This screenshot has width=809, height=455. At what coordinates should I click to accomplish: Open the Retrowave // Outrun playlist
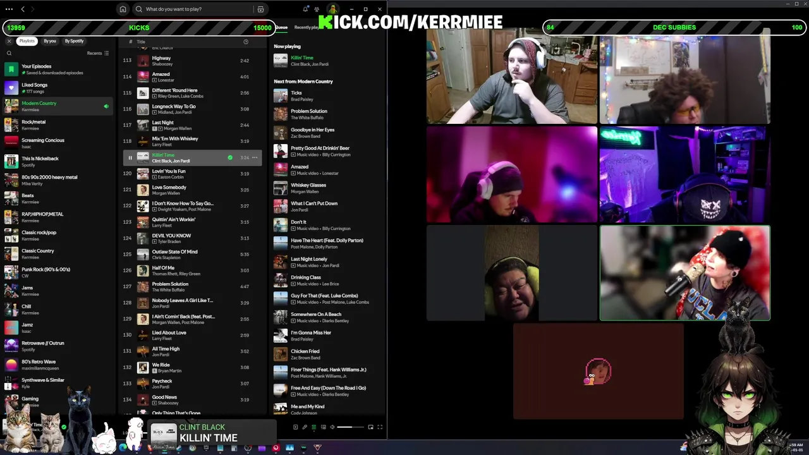click(60, 346)
